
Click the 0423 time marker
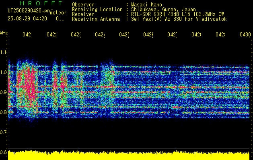(76, 35)
